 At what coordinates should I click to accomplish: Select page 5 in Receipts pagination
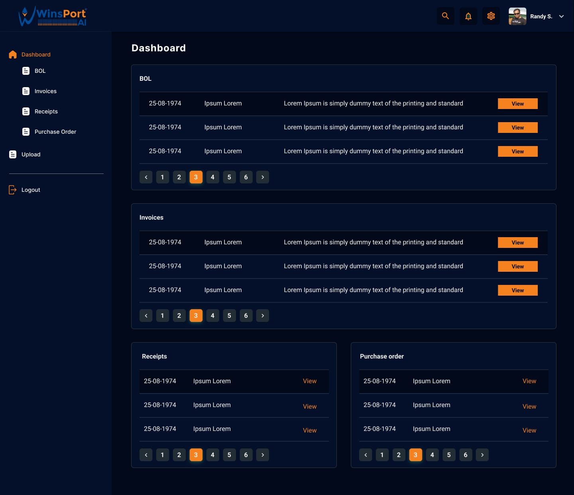pyautogui.click(x=229, y=455)
